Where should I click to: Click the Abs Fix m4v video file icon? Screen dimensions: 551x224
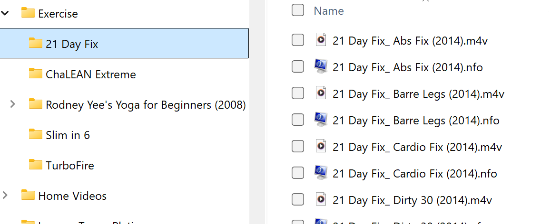[x=321, y=40]
